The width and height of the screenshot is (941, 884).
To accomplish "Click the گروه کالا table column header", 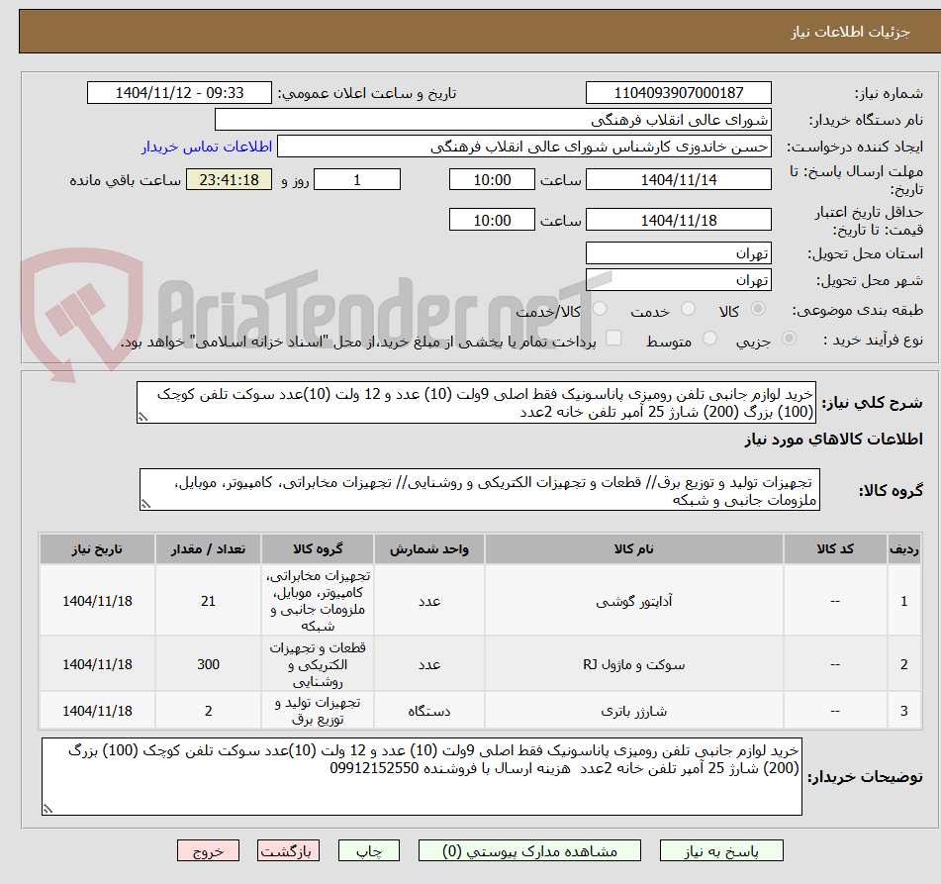I will coord(318,548).
